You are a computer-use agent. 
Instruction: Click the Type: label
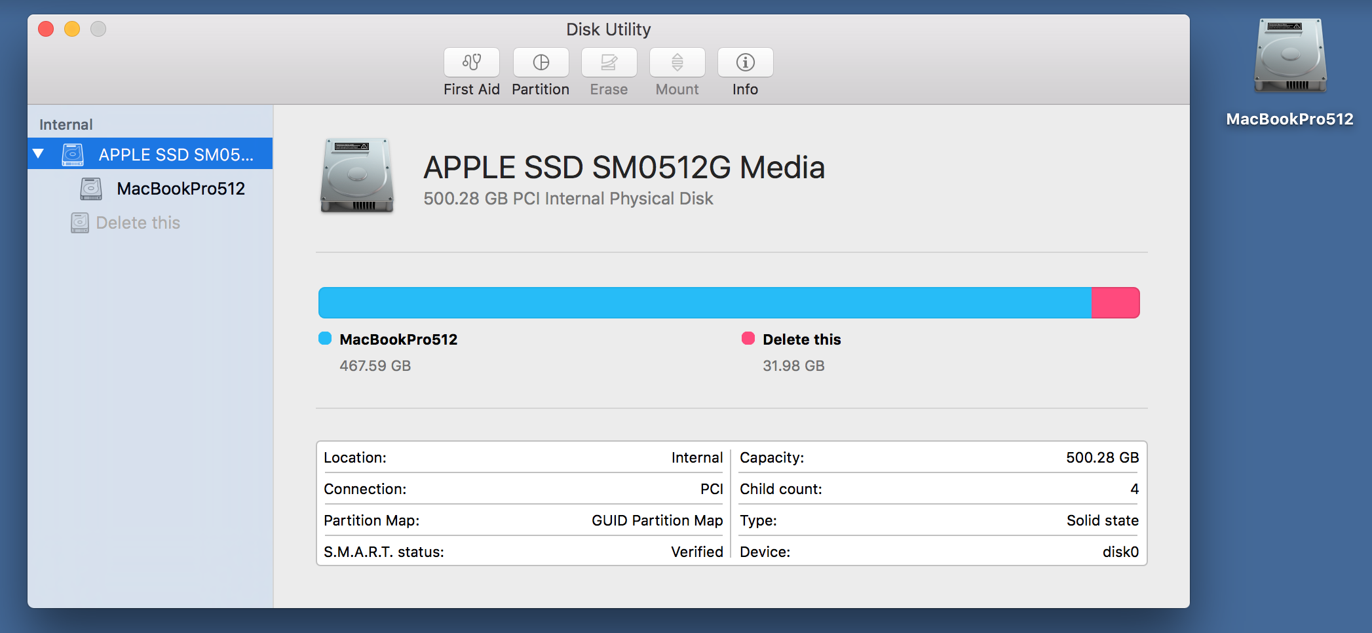tap(758, 520)
